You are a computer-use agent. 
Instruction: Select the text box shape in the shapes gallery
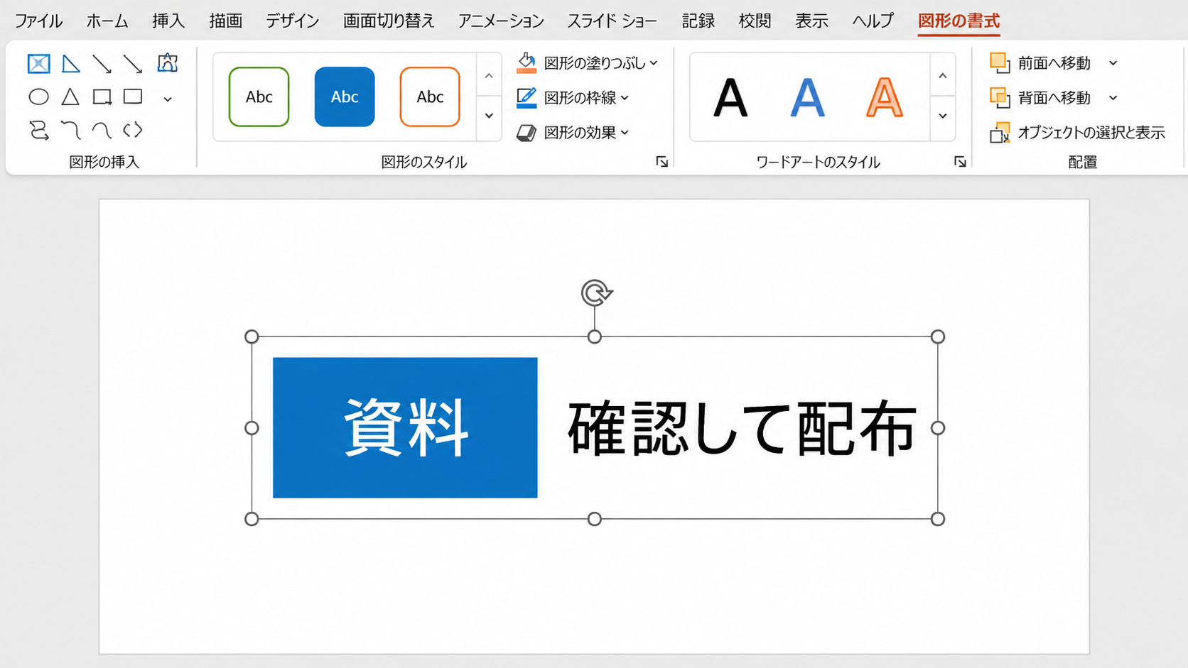point(38,64)
